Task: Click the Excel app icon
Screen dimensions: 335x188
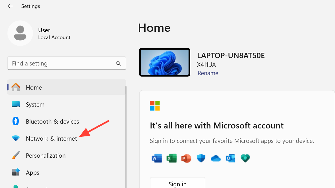Action: tap(171, 158)
